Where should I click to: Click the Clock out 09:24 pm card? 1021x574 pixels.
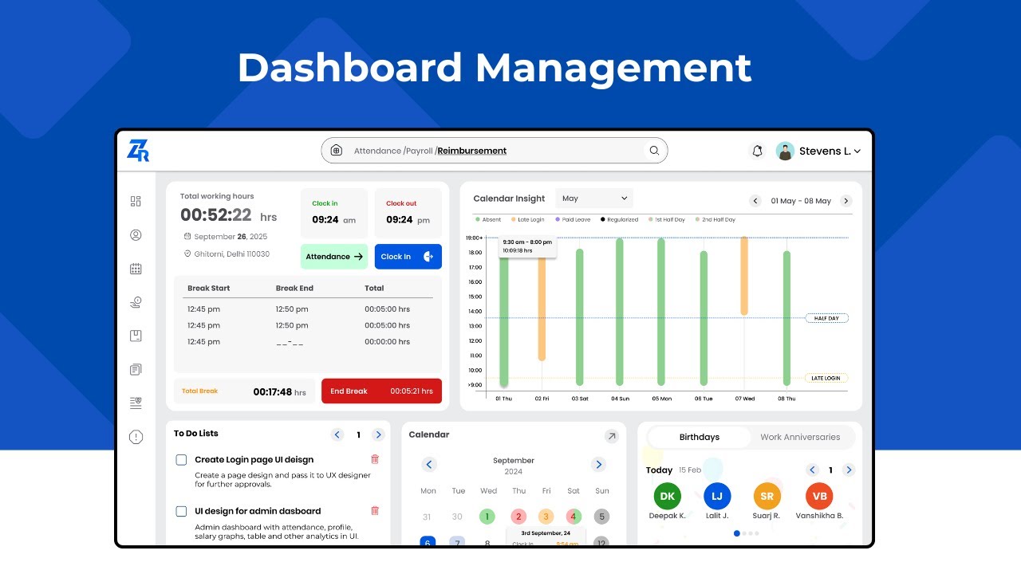(408, 213)
